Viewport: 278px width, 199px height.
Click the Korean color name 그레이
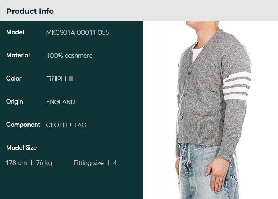click(54, 79)
